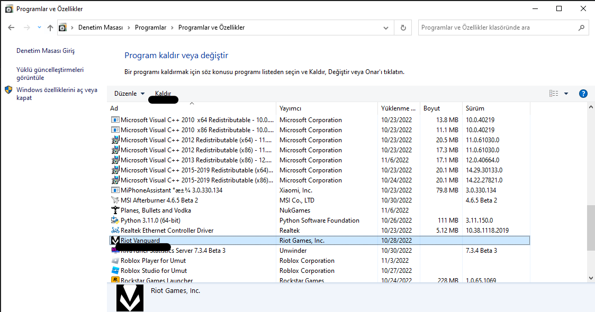Viewport: 595px width, 312px height.
Task: Click the Refresh button
Action: [403, 27]
